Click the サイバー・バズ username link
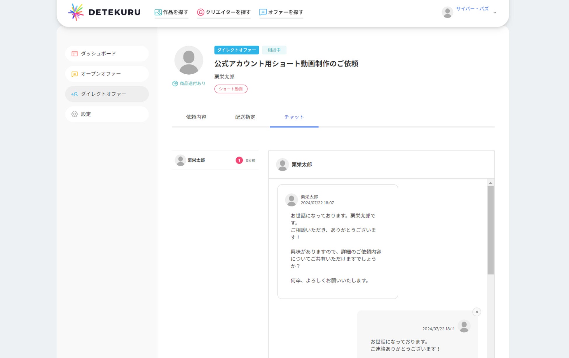 click(472, 9)
